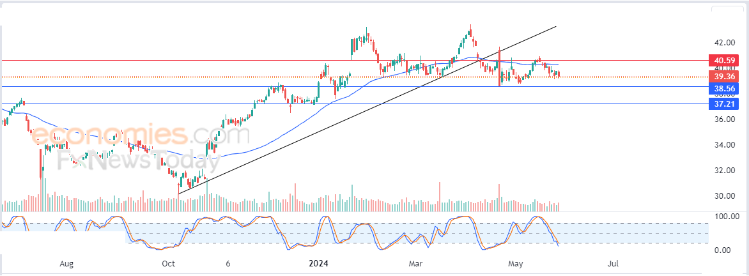Click the May time axis label
749x276 pixels.
pos(515,263)
